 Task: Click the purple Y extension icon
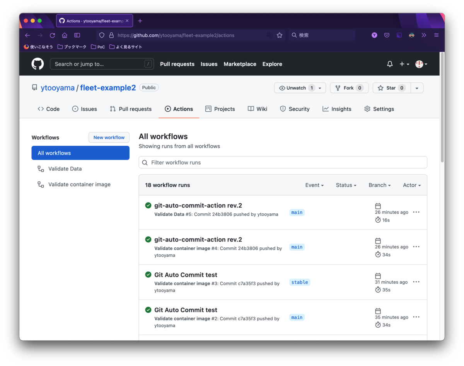374,35
